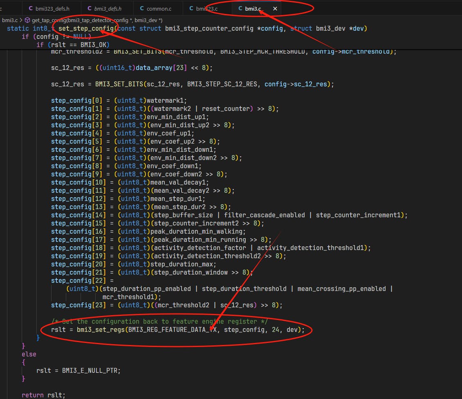This screenshot has height=399, width=462.
Task: Click the 'else' keyword in the code
Action: coord(29,354)
